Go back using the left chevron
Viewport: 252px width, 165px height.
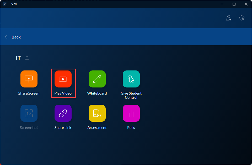[7, 37]
